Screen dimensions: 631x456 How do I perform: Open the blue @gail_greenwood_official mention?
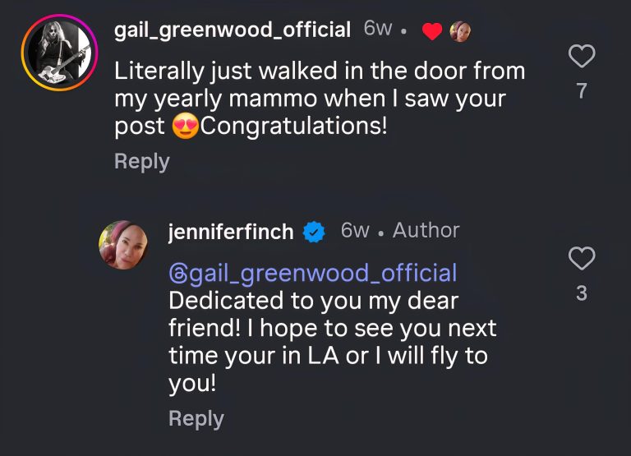(312, 272)
